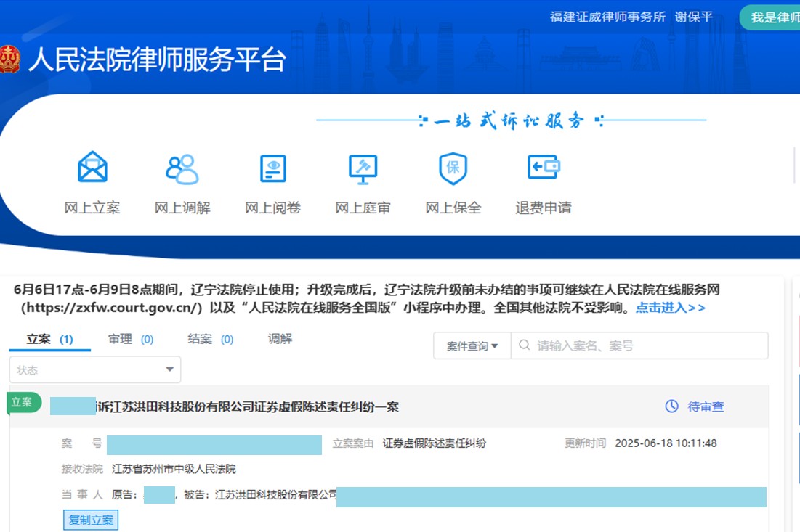Viewport: 800px width, 532px height.
Task: Click the green 立案 tag on the case
Action: pos(23,402)
